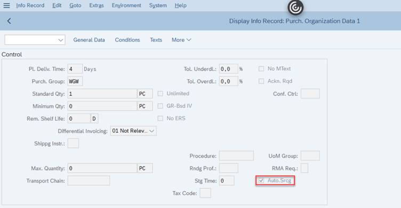Image resolution: width=401 pixels, height=208 pixels.
Task: Click the General Data button
Action: point(89,40)
